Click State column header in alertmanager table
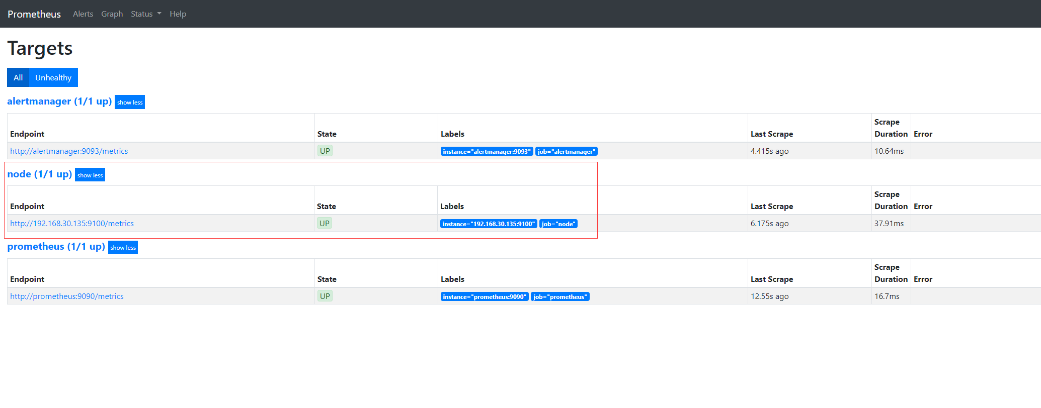 [x=327, y=134]
